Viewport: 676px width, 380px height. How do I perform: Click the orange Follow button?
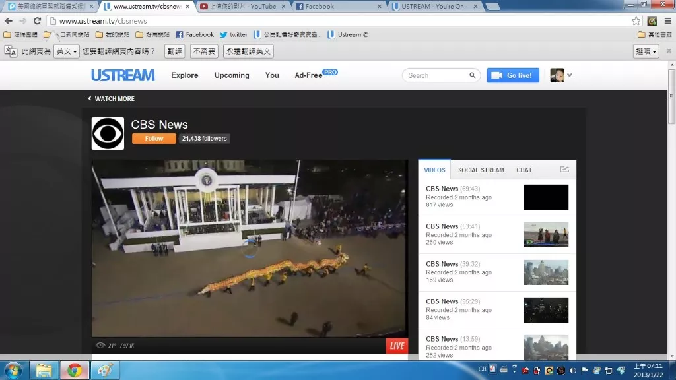(154, 139)
